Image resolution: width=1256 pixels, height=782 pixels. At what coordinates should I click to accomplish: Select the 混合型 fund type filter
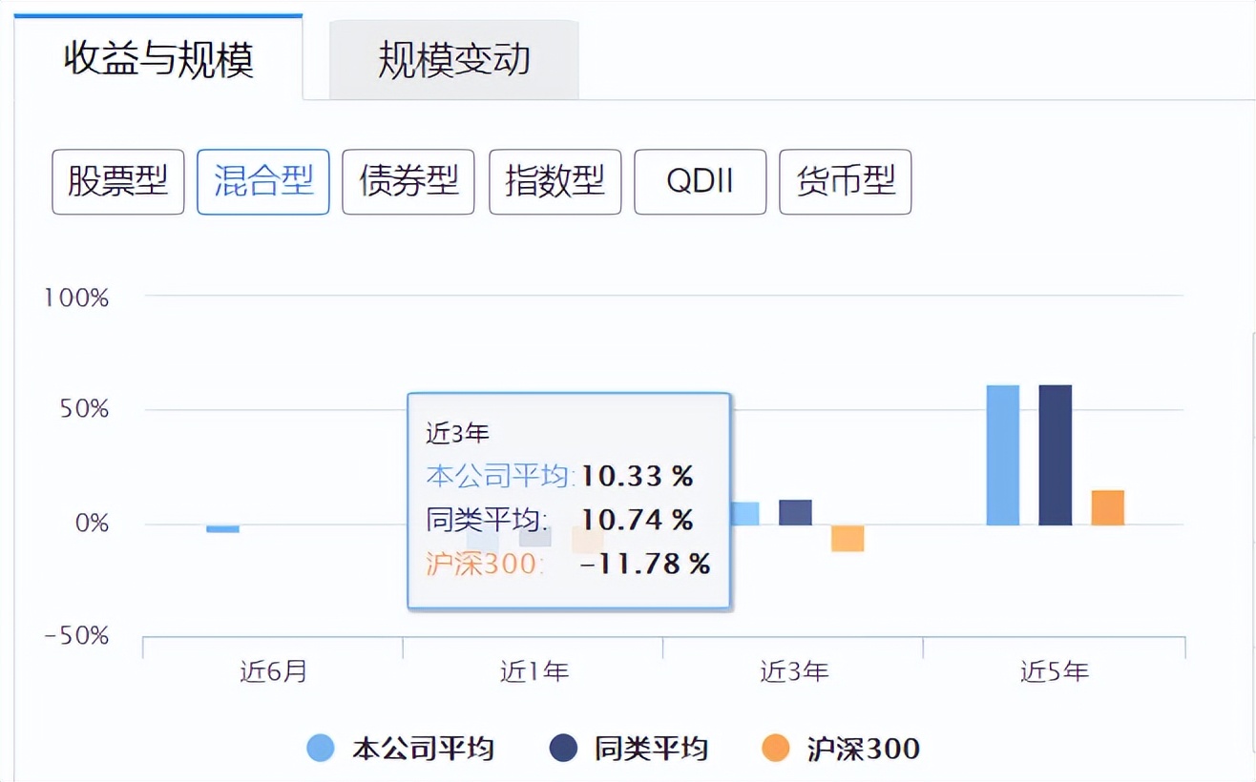pyautogui.click(x=263, y=181)
